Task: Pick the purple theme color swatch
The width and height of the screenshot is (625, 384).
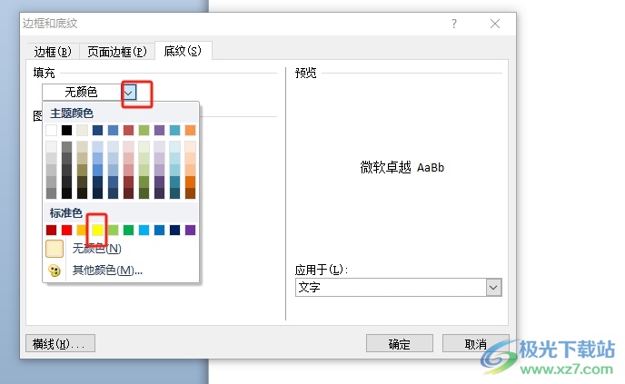Action: pos(160,130)
